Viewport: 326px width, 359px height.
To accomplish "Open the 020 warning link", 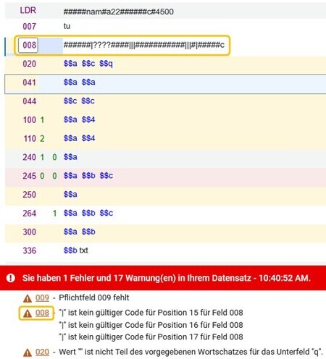I will [x=42, y=352].
